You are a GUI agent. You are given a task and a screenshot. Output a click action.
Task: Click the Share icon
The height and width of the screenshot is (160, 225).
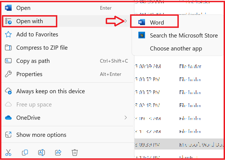coord(58,153)
